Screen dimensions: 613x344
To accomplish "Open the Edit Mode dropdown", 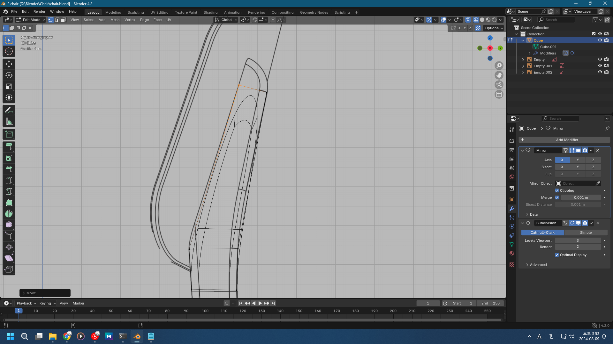I will pos(31,20).
